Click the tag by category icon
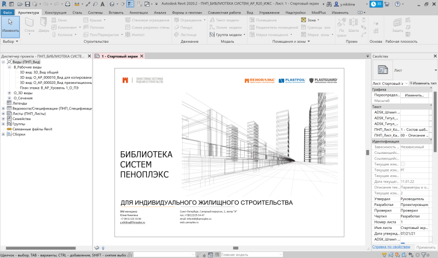 coord(95,4)
